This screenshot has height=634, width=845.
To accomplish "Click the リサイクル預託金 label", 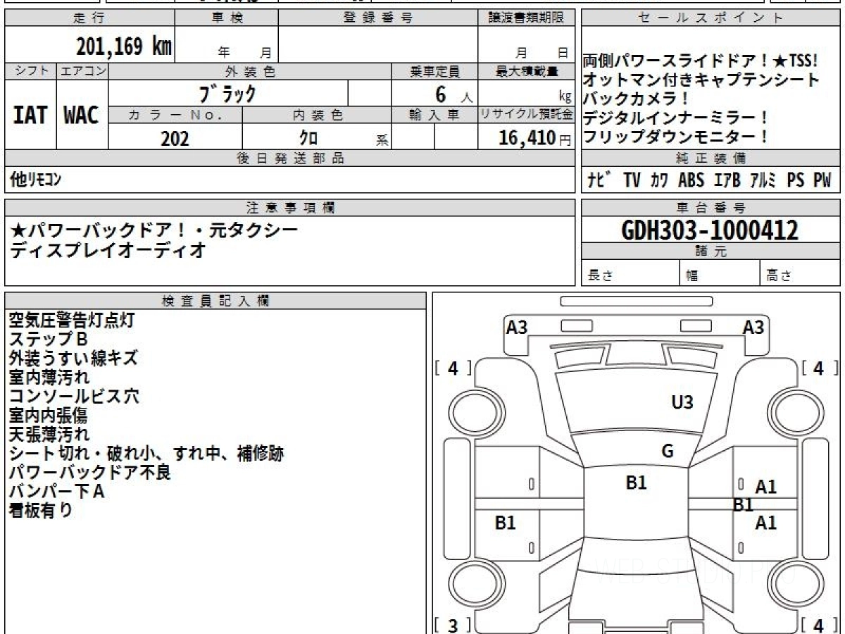I will [x=527, y=115].
